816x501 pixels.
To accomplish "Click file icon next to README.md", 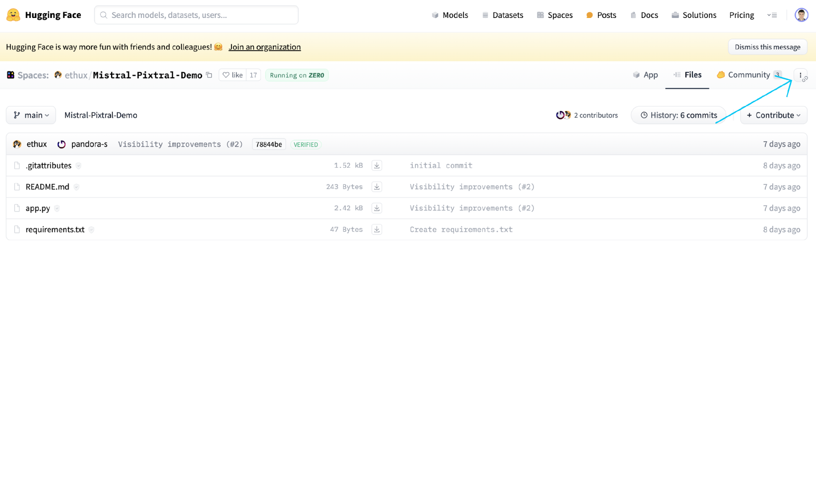I will coord(17,186).
